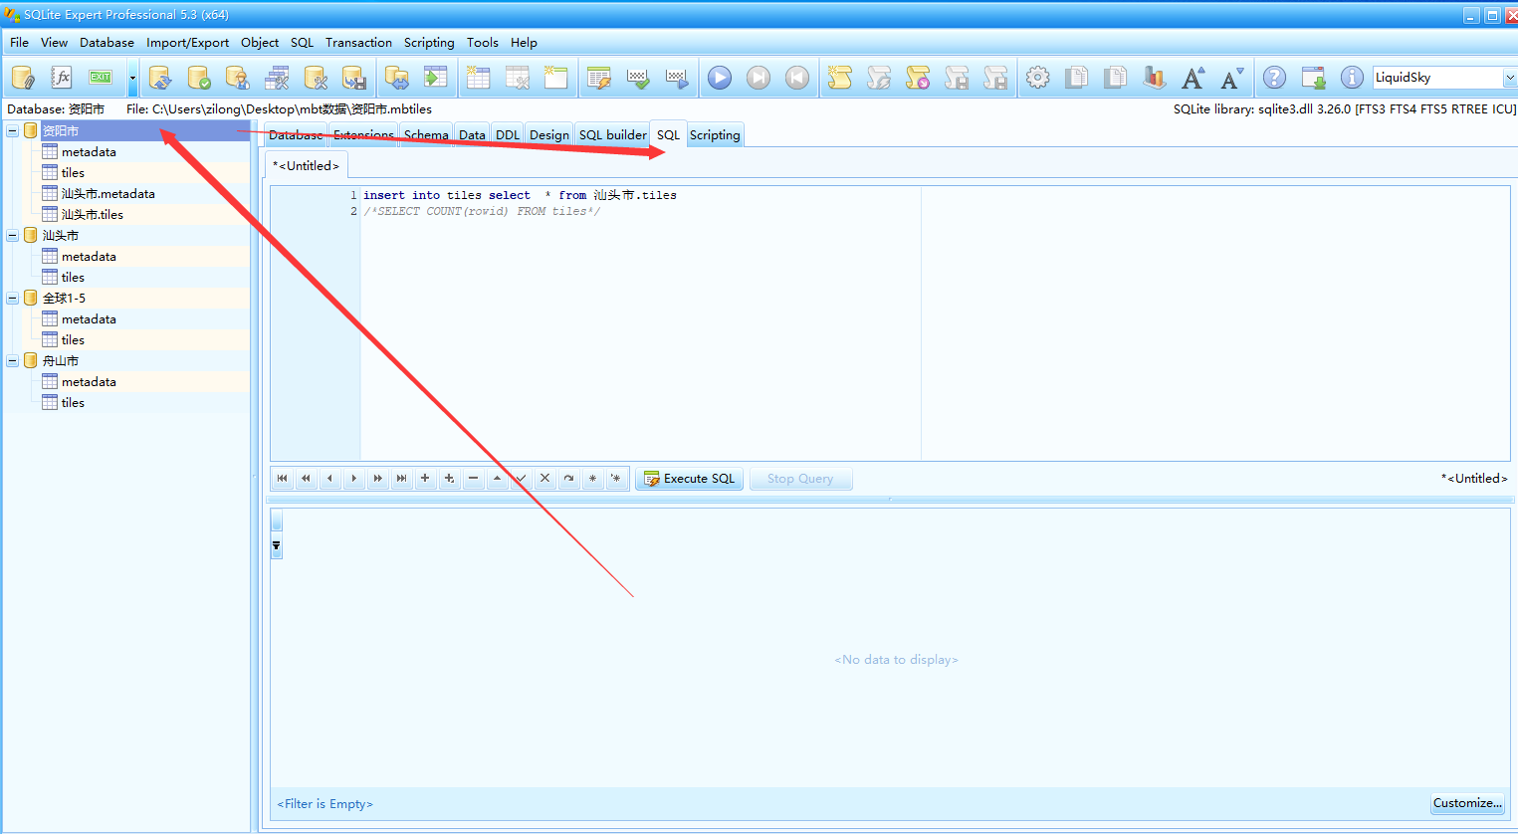Collapse the 汕头市 database node
The height and width of the screenshot is (834, 1518).
point(13,236)
